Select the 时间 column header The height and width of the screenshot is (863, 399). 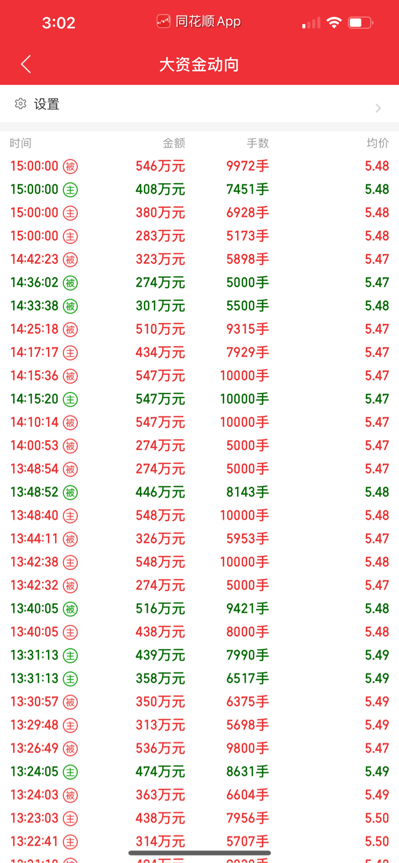21,143
